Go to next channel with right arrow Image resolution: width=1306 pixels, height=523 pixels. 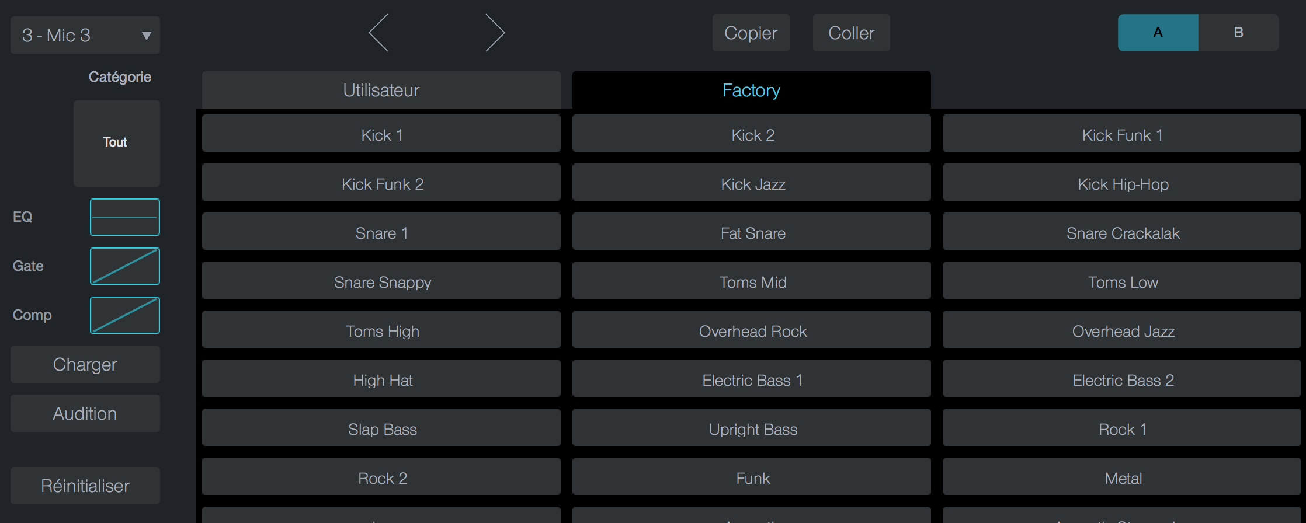[495, 33]
